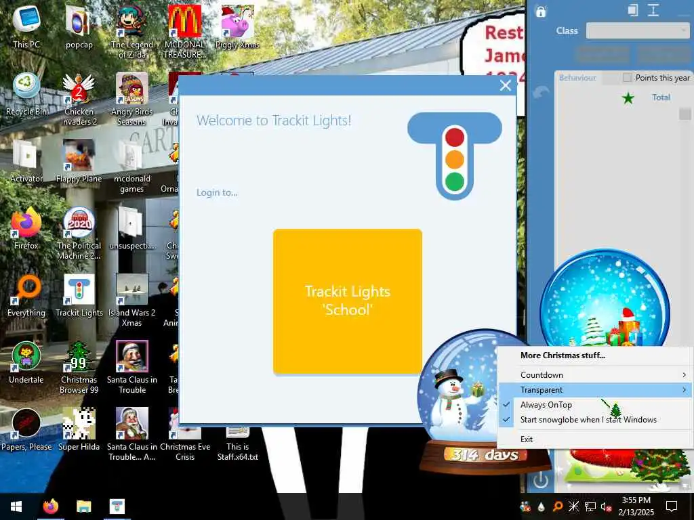
Task: Click the padlock icon in Trackit side panel
Action: pyautogui.click(x=540, y=12)
